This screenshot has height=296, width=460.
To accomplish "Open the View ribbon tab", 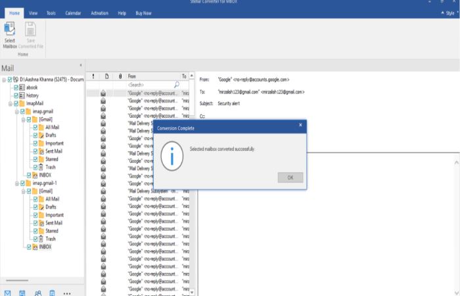I will [33, 13].
